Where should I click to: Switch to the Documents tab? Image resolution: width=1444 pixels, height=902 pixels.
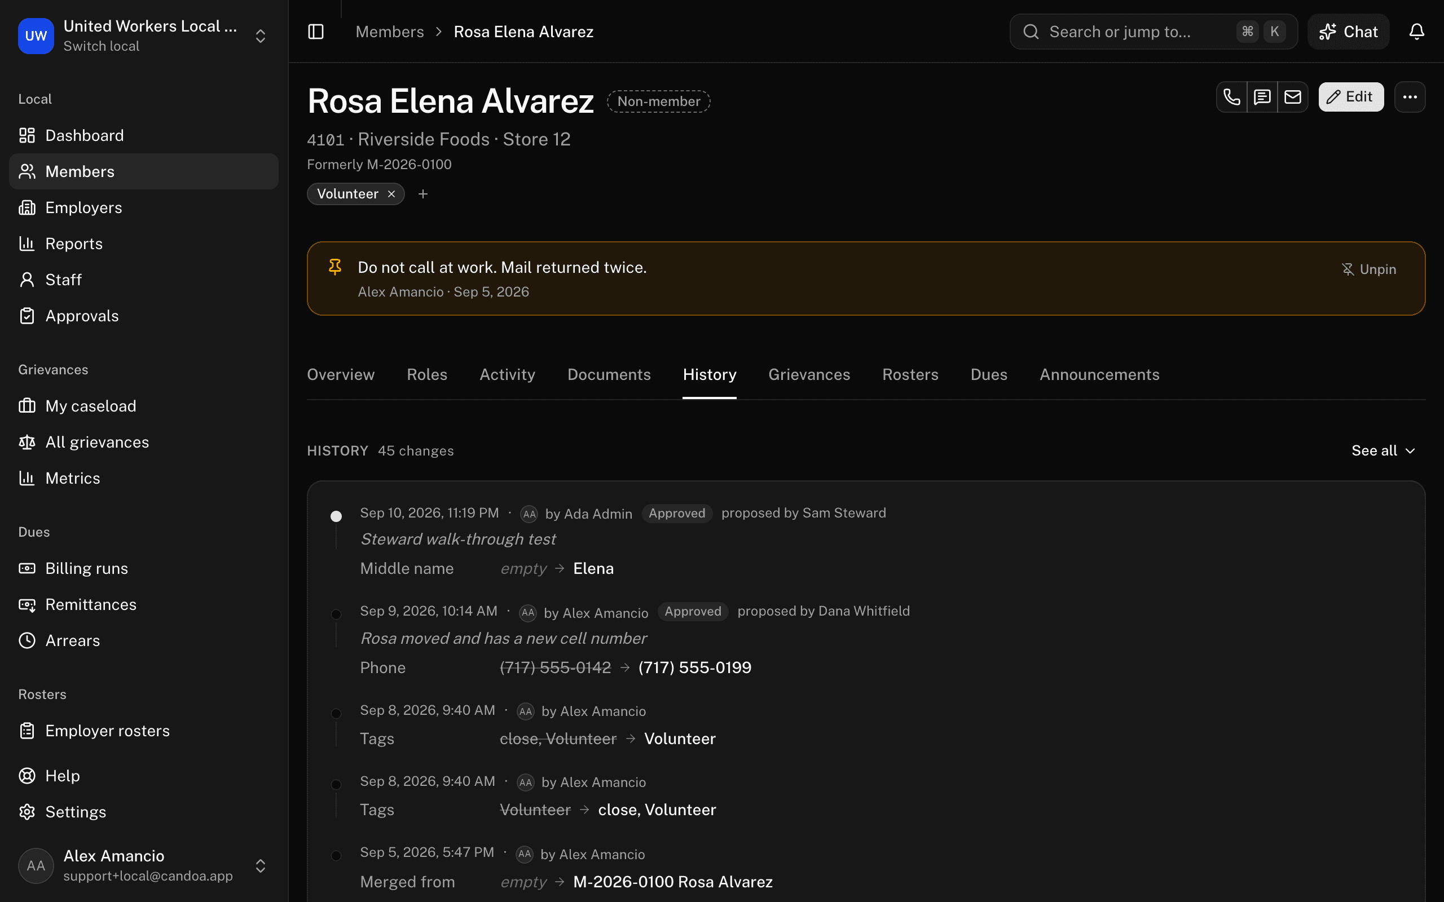[x=609, y=375]
